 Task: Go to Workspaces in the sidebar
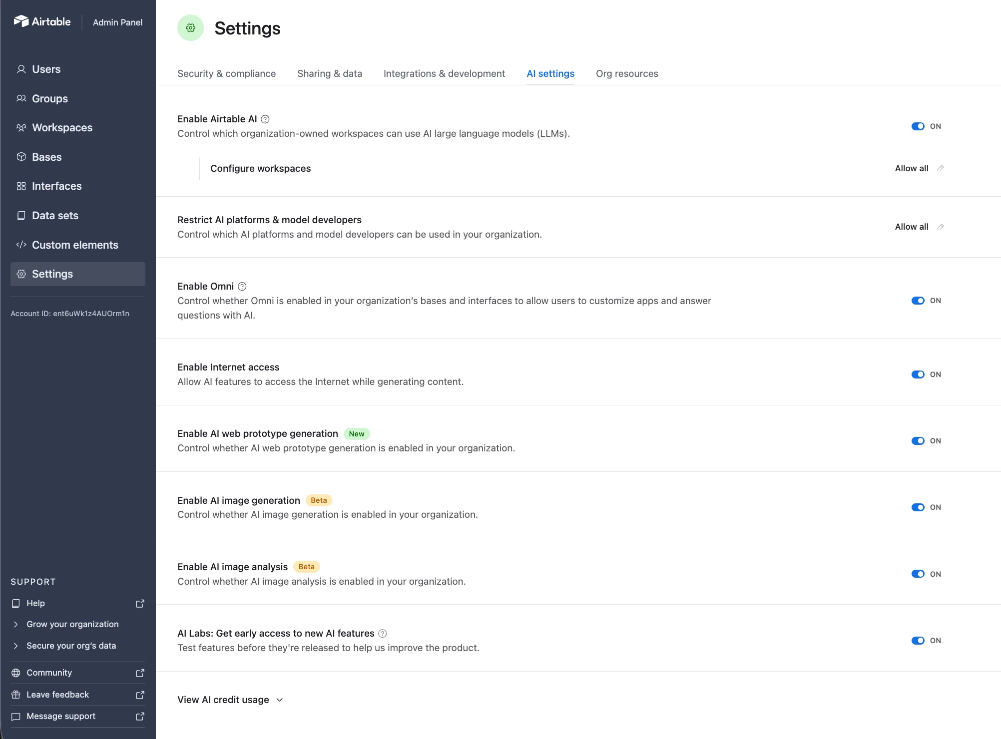(x=62, y=128)
